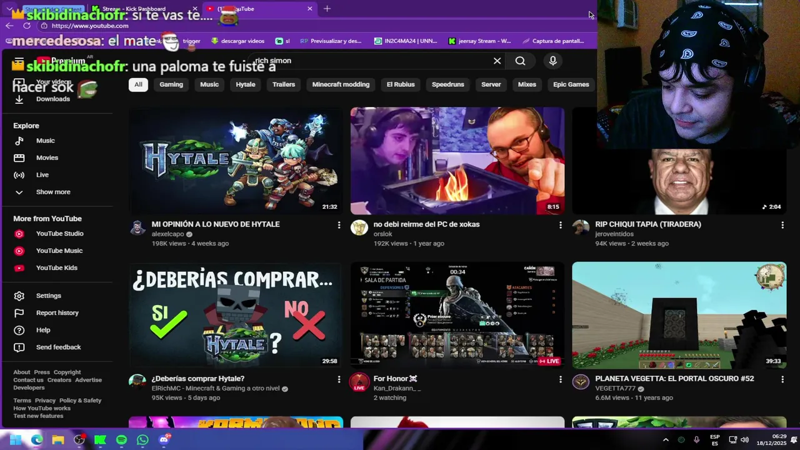Viewport: 800px width, 450px height.
Task: Select the Epic Games filter chip
Action: tap(571, 84)
